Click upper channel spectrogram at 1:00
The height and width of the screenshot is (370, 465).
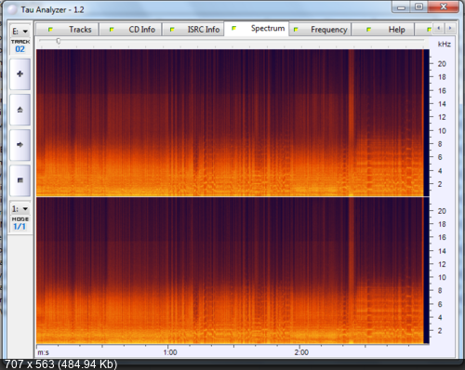click(168, 123)
